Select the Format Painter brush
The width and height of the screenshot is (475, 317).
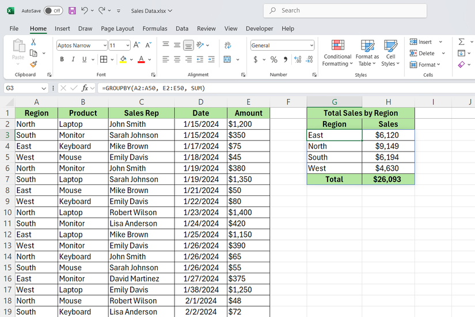click(33, 65)
